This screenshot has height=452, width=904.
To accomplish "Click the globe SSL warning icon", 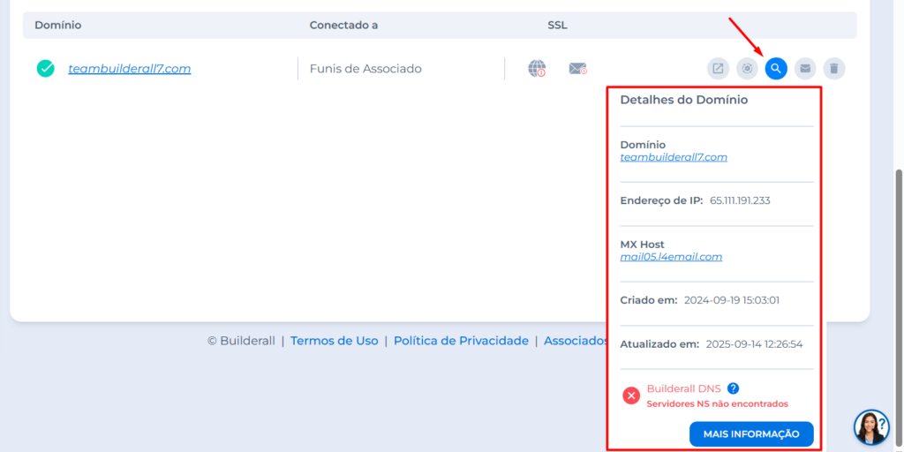I will pos(537,68).
